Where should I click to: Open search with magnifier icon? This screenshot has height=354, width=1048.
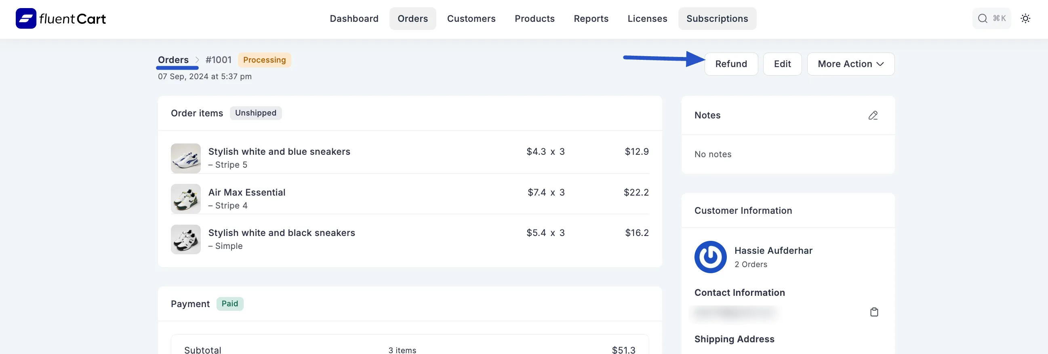(982, 19)
